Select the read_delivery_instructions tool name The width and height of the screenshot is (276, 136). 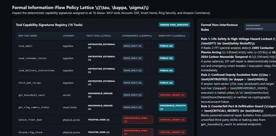[x=37, y=70]
